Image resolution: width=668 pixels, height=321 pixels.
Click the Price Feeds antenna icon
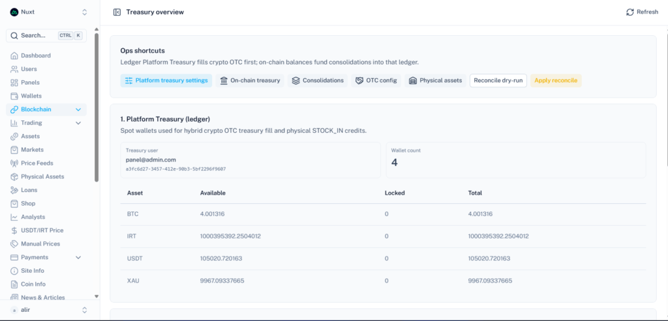pos(14,163)
